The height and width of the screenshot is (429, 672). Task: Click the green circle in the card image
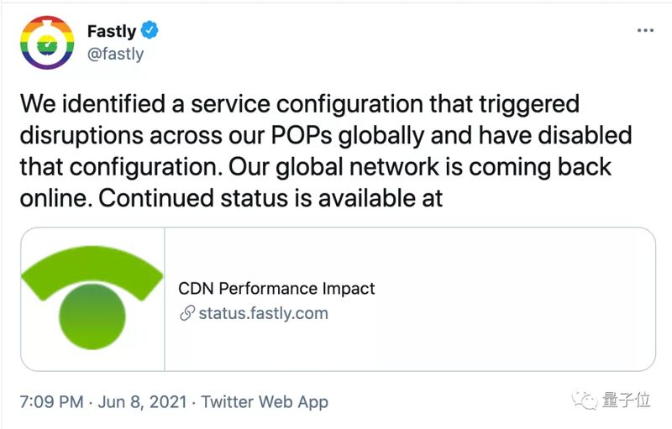[x=92, y=317]
